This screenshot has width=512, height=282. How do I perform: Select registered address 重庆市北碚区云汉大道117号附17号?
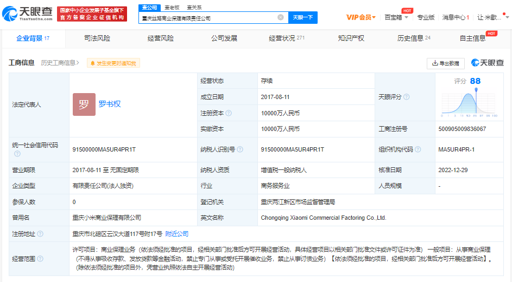click(x=117, y=234)
